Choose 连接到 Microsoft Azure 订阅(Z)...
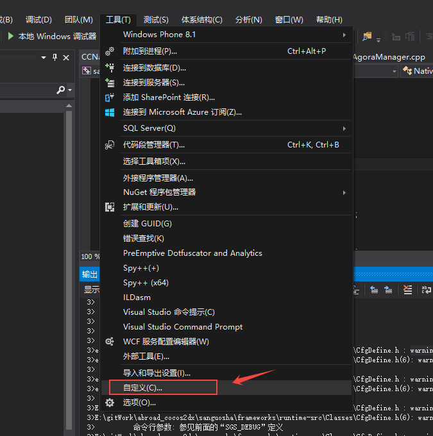 pos(226,112)
